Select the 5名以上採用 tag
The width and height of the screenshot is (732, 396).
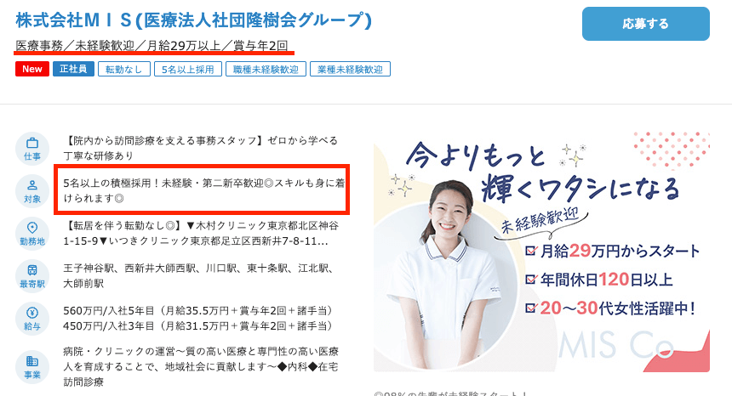click(x=187, y=69)
